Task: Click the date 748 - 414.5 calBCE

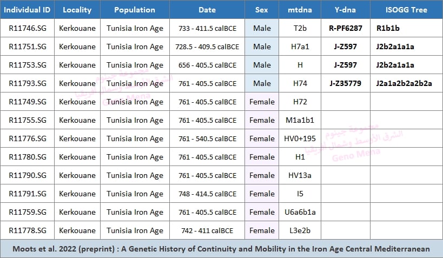Action: [207, 194]
